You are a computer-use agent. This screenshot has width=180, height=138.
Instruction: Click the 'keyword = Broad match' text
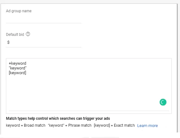[26, 125]
